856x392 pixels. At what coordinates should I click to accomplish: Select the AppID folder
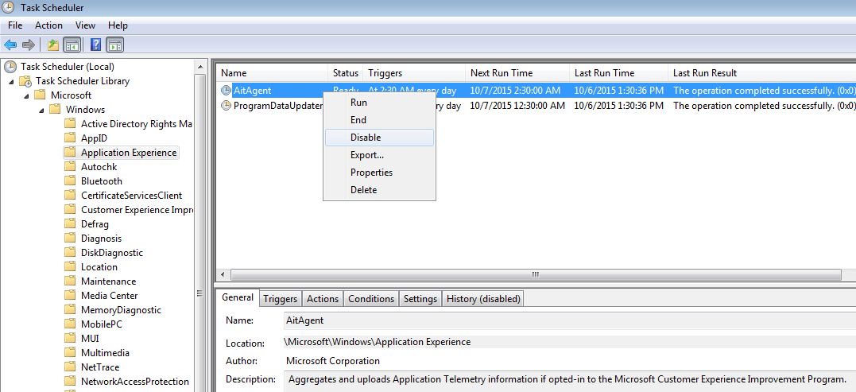coord(94,138)
